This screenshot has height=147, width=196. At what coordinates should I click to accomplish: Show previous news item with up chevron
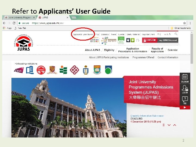[174, 125]
